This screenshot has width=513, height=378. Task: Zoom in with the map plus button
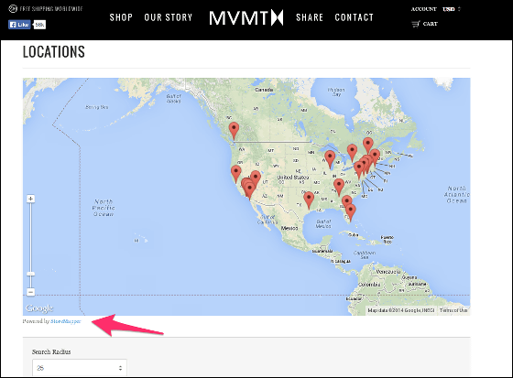[30, 199]
